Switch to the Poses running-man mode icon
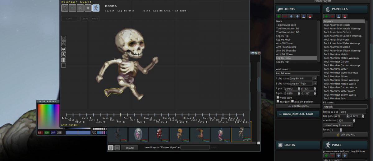 click(x=96, y=8)
